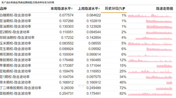Screen dimensions: 176x98
Task: Open 豆2期权 volatility trend sparkline
Action: tap(150, 32)
